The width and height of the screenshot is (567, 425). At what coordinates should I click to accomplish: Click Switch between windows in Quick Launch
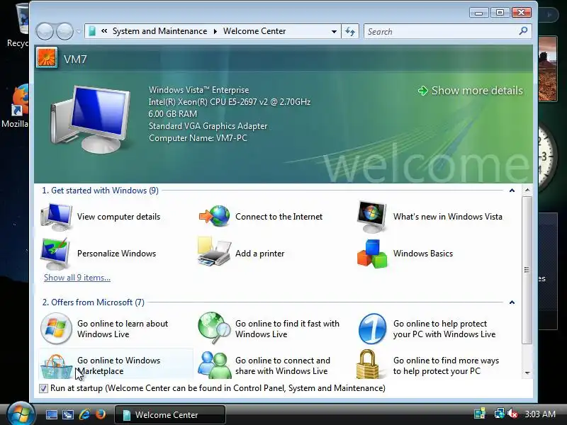pyautogui.click(x=68, y=414)
